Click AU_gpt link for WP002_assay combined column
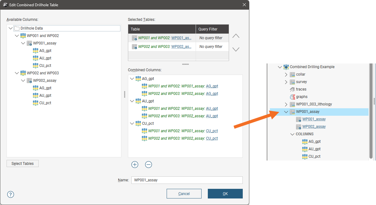The image size is (376, 205). [212, 116]
